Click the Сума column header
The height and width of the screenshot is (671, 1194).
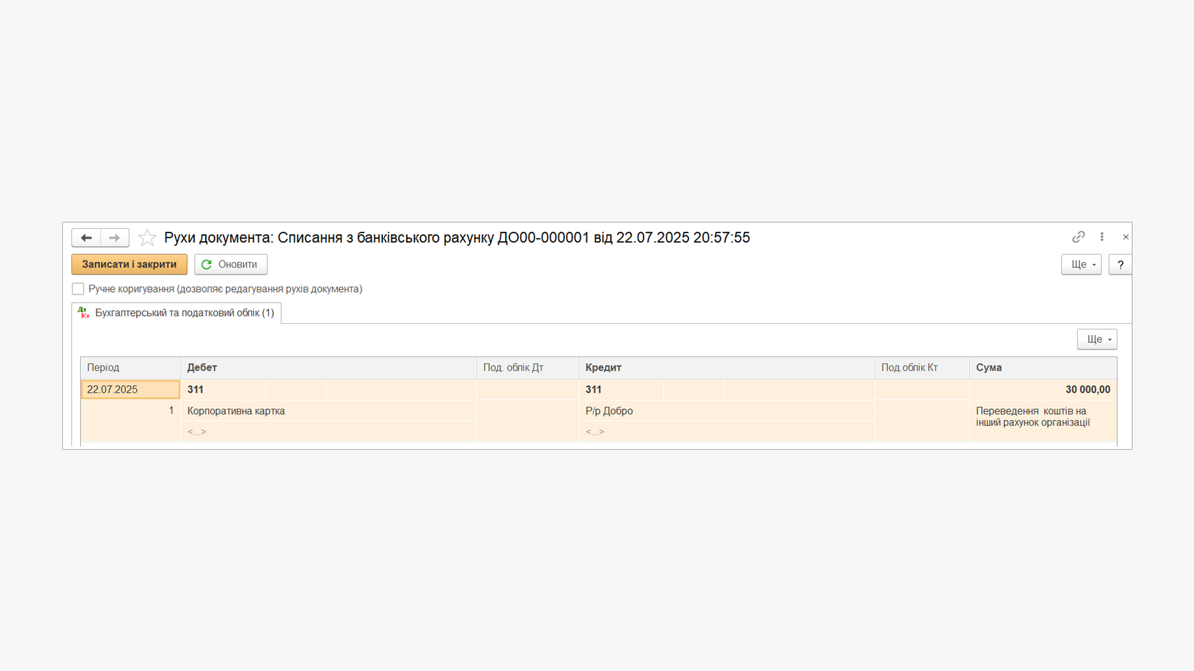1042,368
